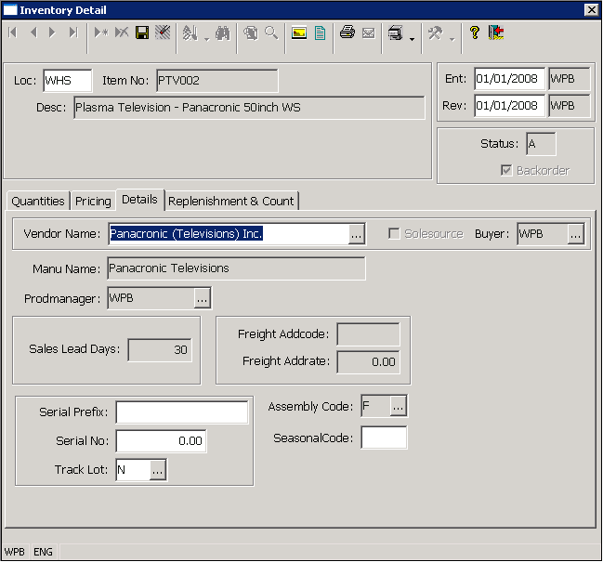Viewport: 603px width, 562px height.
Task: Go to next record
Action: click(52, 33)
